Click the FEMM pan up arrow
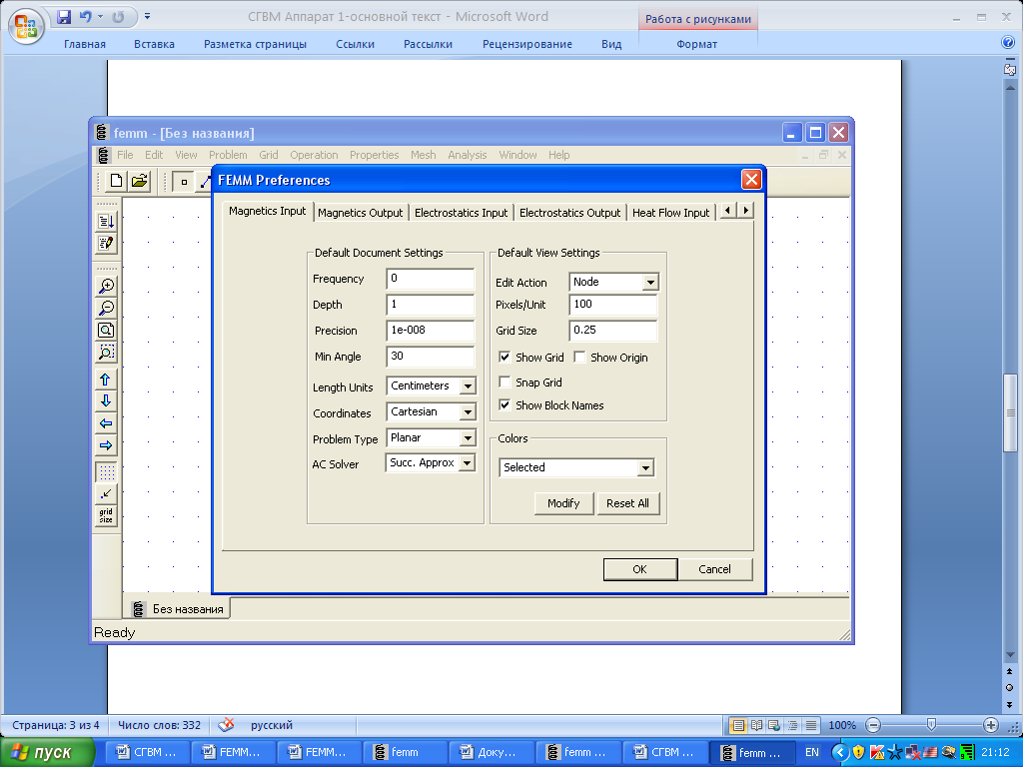Screen dimensions: 1023x767 pos(106,379)
